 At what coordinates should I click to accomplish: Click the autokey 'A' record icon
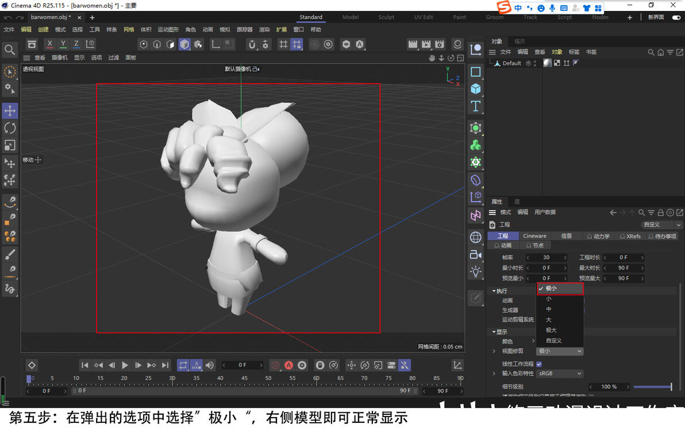pos(288,365)
